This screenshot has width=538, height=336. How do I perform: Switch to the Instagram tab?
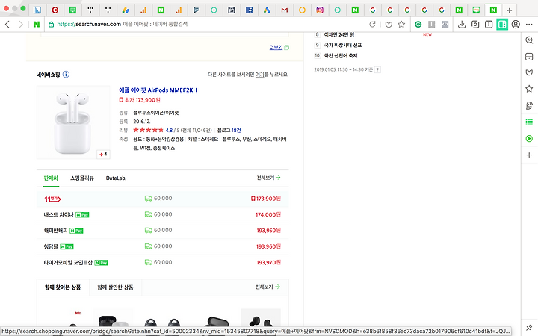(x=320, y=10)
